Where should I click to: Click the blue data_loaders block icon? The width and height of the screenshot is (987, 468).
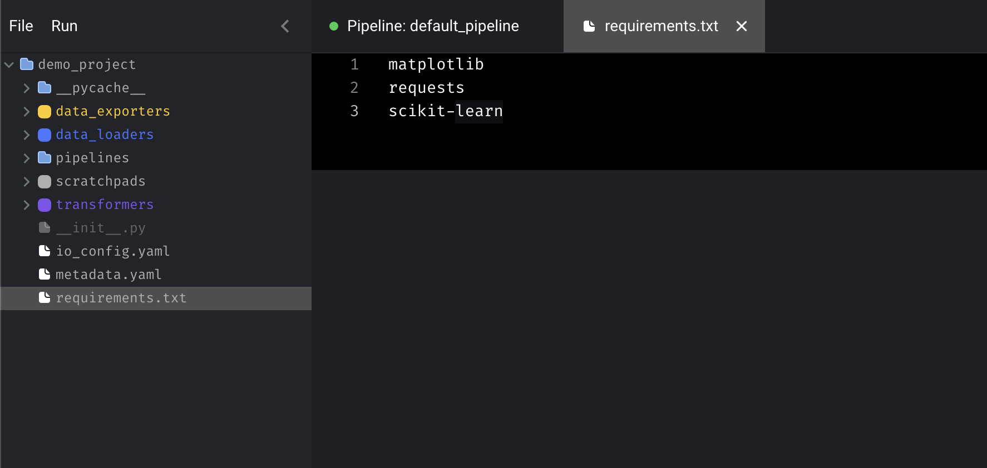[45, 135]
